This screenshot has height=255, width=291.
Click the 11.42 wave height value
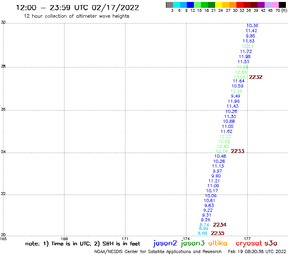pyautogui.click(x=251, y=31)
